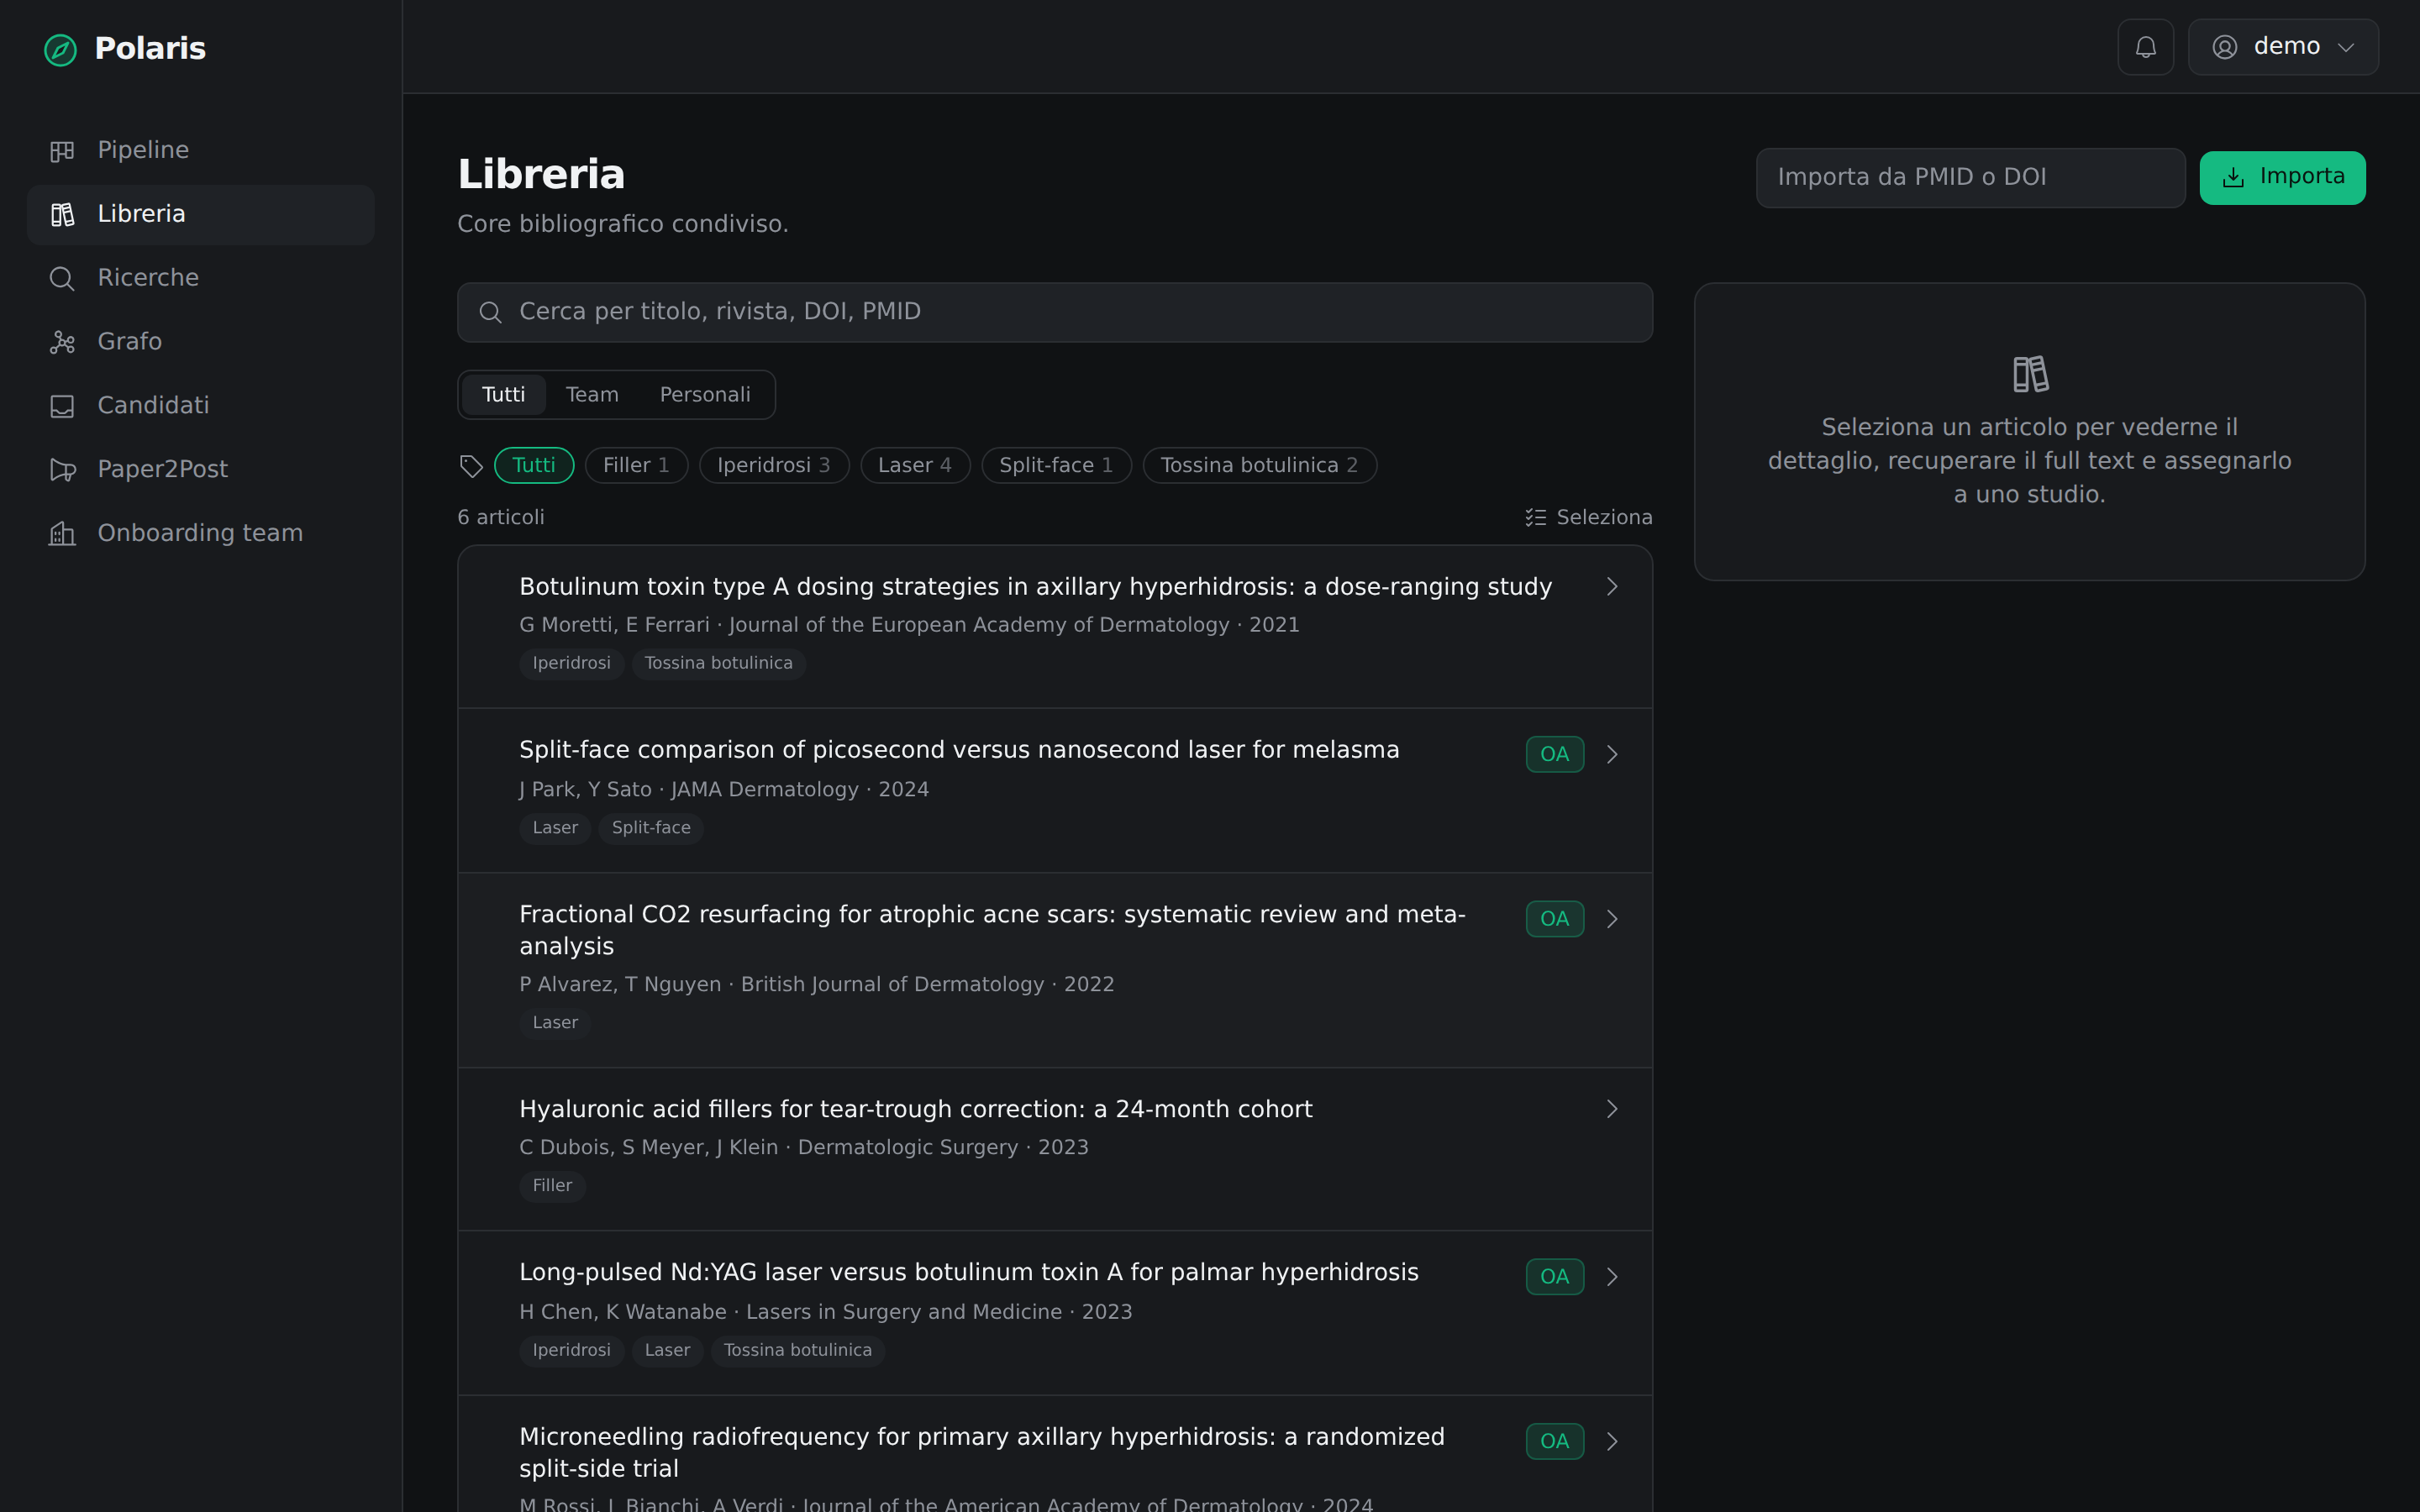Click Iperidrosi tag on Botulinum toxin dosing article

(x=571, y=664)
